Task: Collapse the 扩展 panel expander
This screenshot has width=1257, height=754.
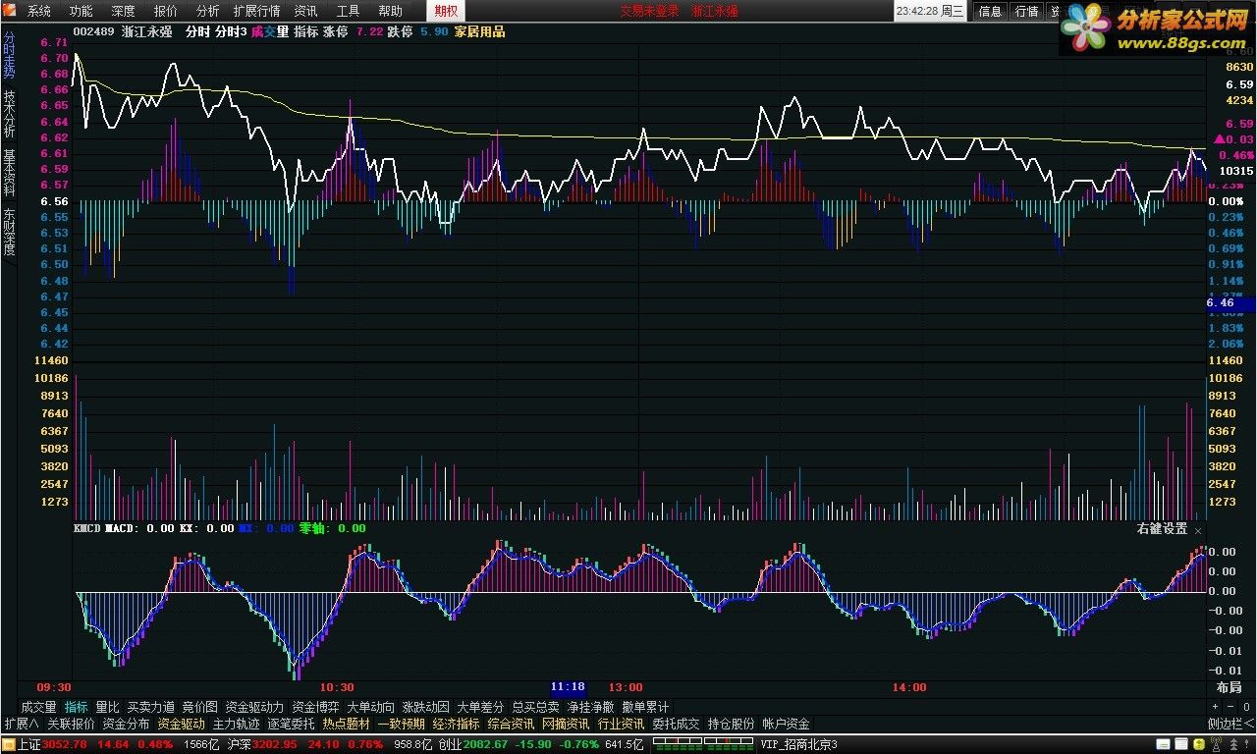Action: (21, 725)
